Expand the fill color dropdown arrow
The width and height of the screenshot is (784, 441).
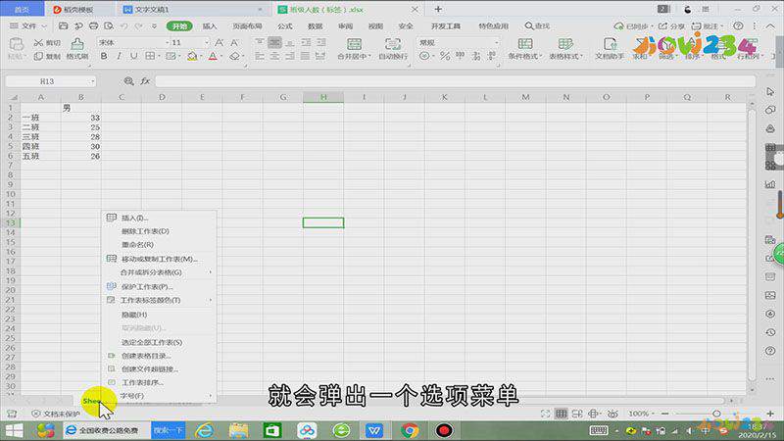(202, 57)
